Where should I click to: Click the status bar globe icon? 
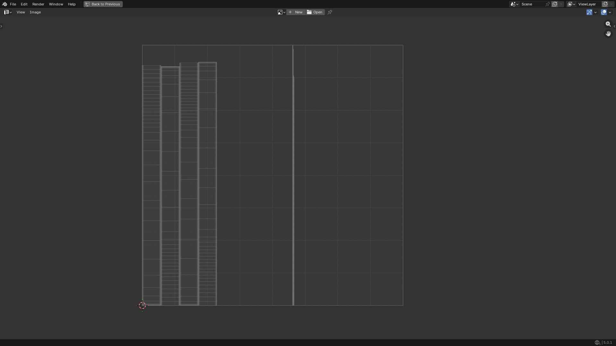click(597, 342)
